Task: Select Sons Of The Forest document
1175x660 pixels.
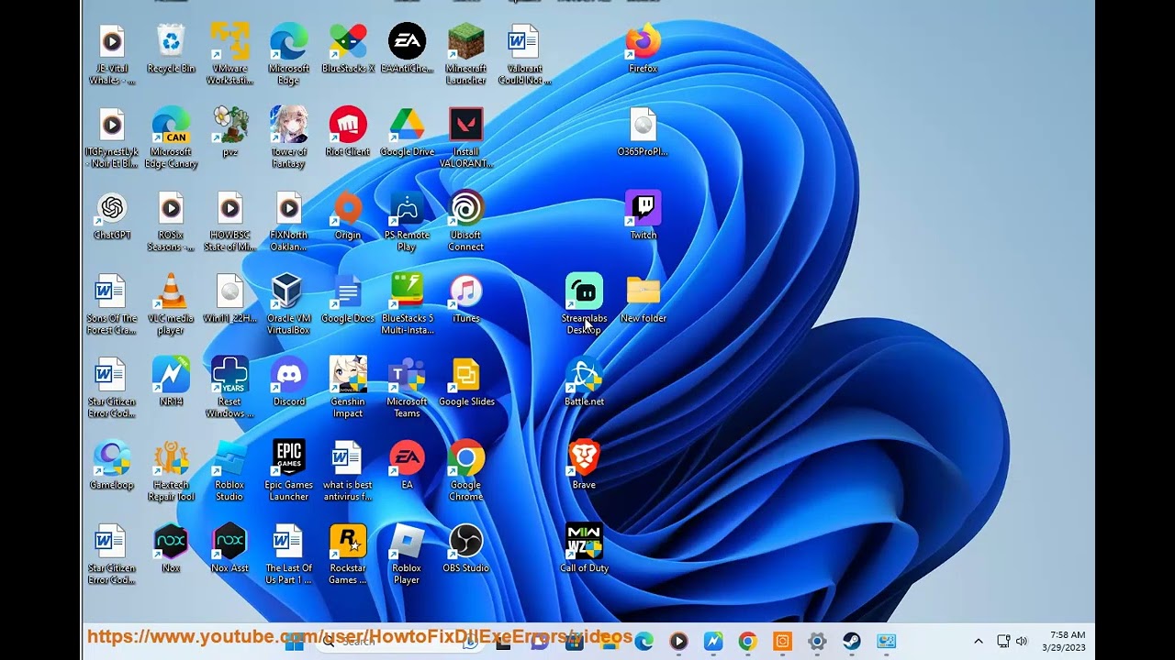Action: (112, 305)
